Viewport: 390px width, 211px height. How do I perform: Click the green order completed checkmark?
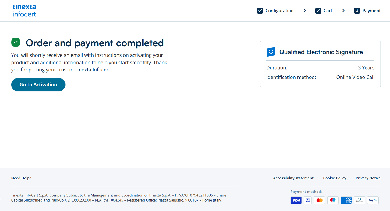[x=16, y=42]
